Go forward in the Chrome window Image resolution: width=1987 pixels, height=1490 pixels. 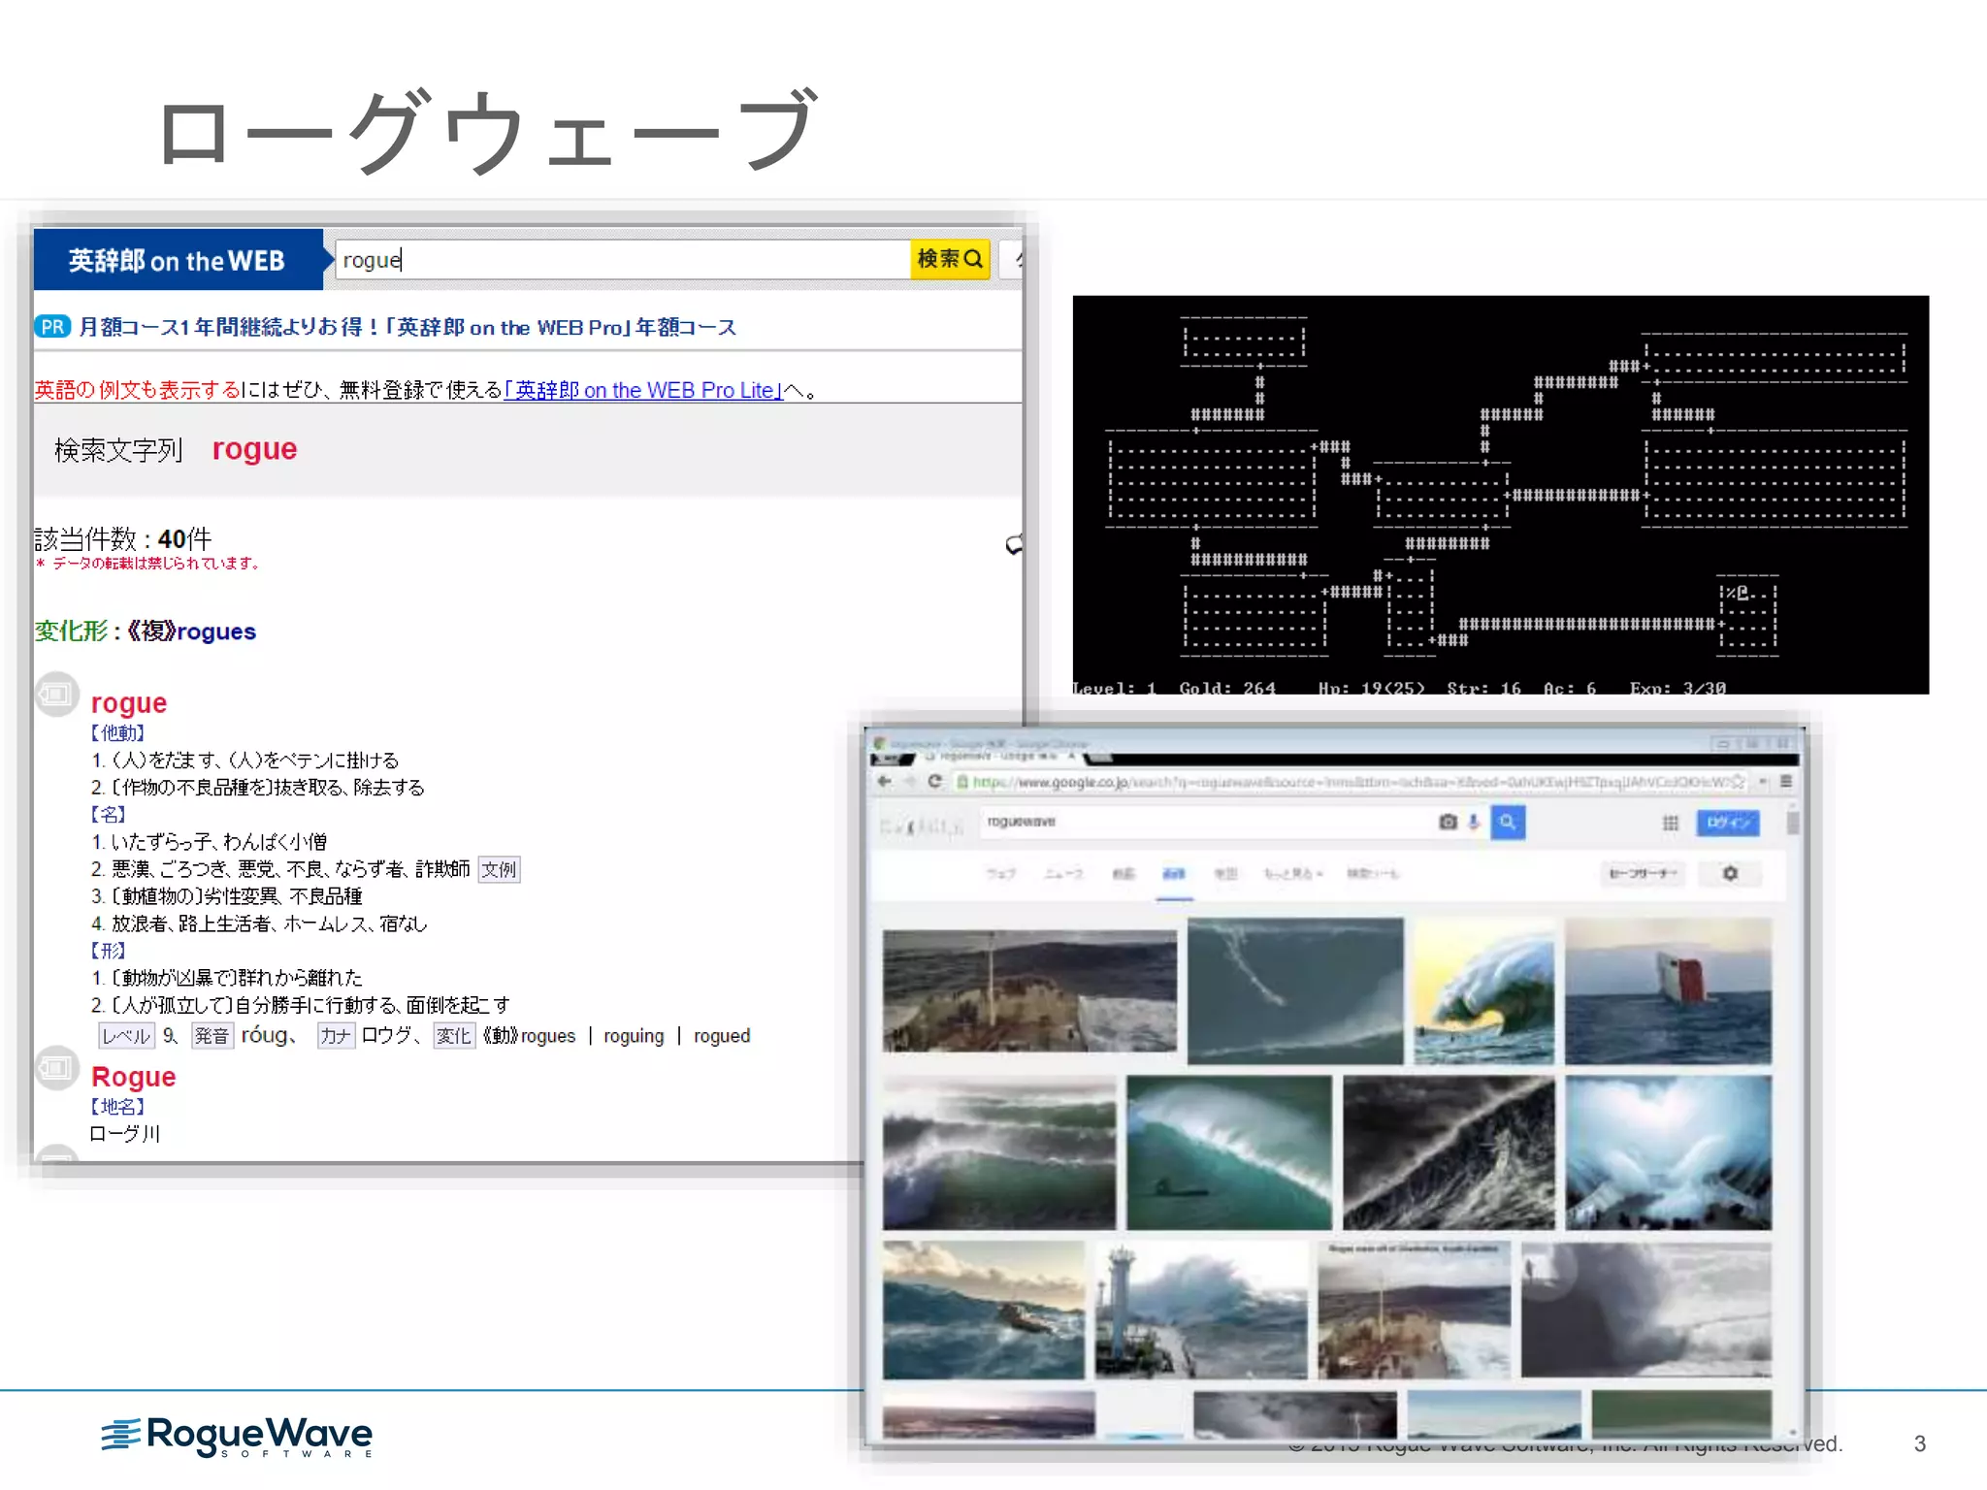tap(909, 782)
